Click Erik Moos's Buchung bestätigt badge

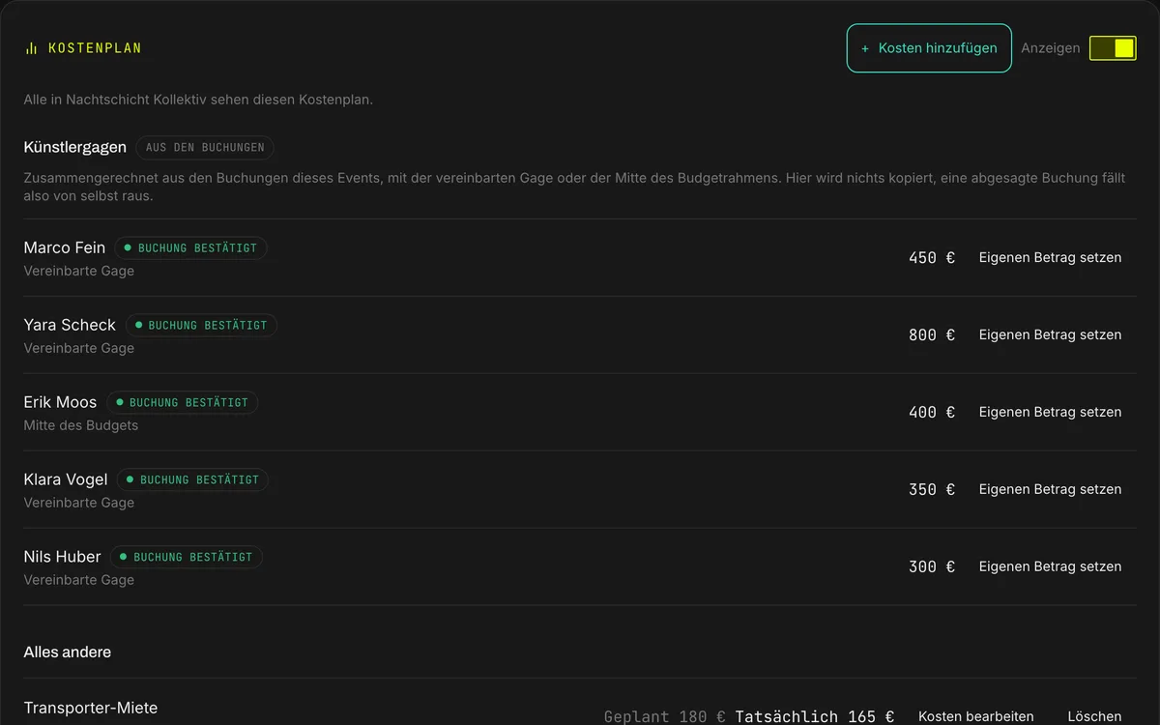tap(182, 403)
